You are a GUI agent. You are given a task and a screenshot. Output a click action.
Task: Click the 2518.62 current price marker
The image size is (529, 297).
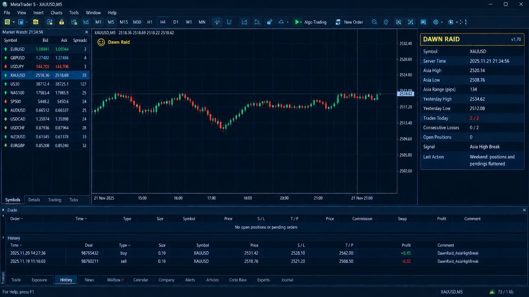point(406,94)
